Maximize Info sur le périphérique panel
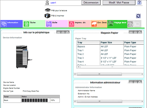Viewport: 147px width, 108px height. click(63, 32)
